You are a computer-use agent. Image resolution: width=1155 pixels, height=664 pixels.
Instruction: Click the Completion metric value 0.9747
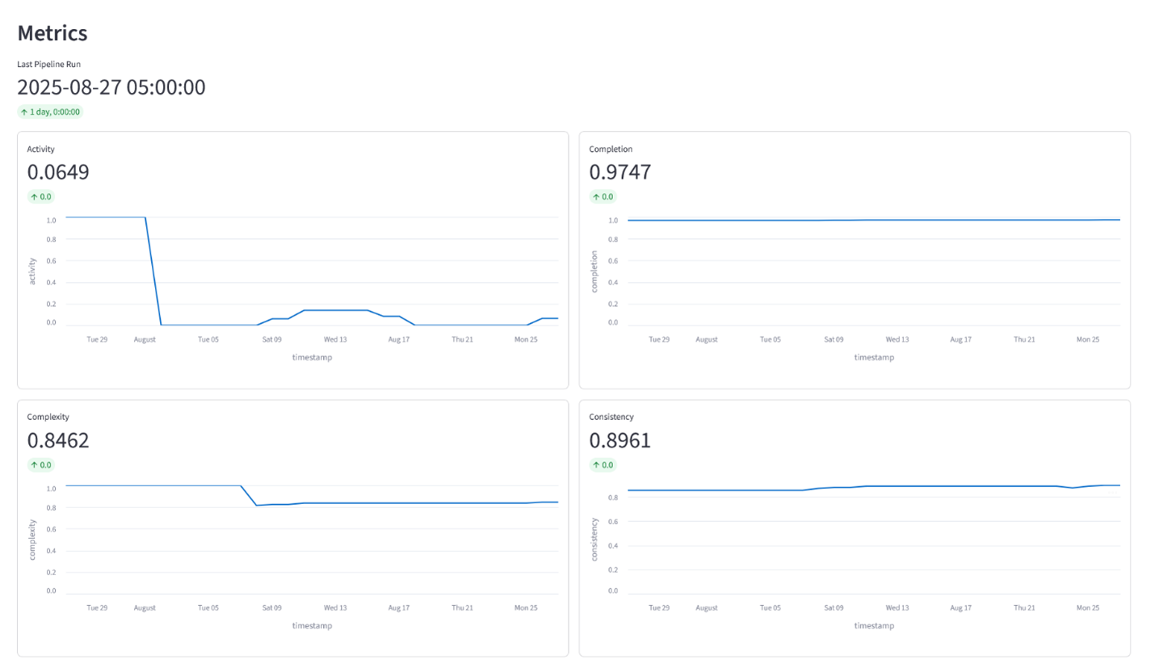(x=620, y=172)
